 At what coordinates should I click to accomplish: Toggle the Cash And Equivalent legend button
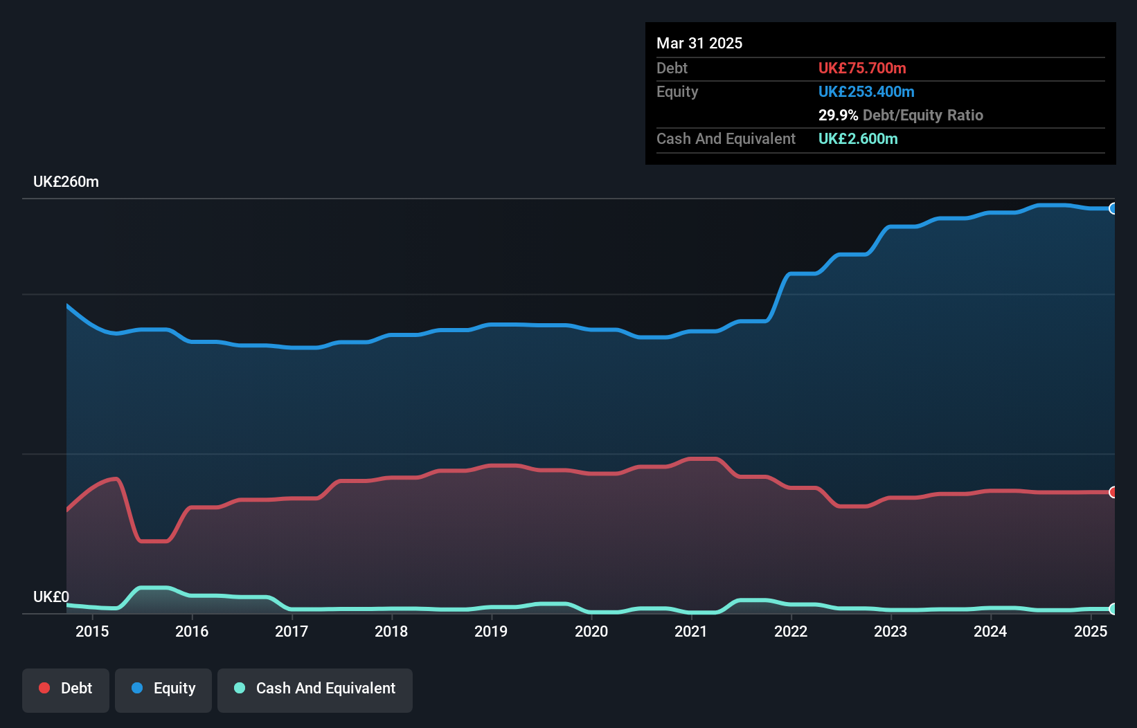[x=315, y=690]
